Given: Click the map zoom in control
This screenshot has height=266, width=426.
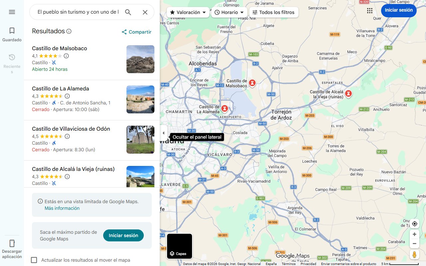Looking at the screenshot, I should (414, 234).
